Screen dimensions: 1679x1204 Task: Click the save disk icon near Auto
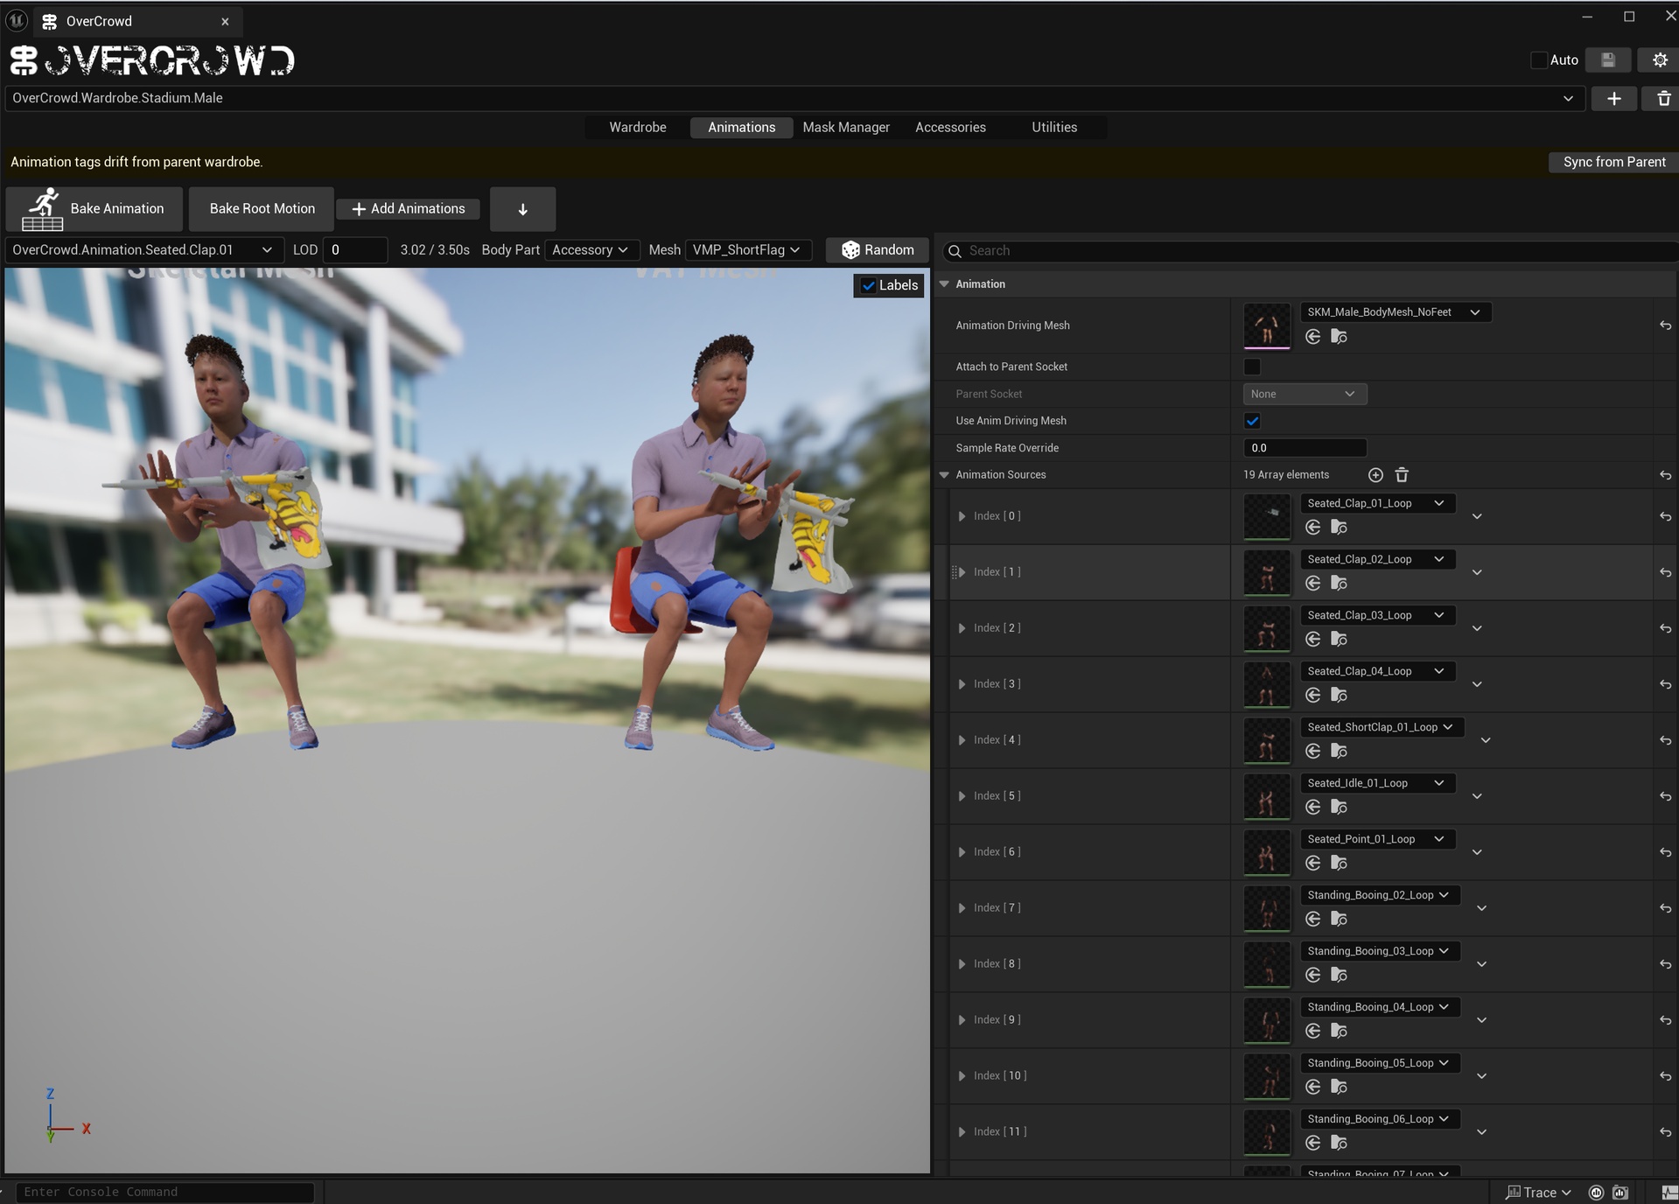[1608, 59]
